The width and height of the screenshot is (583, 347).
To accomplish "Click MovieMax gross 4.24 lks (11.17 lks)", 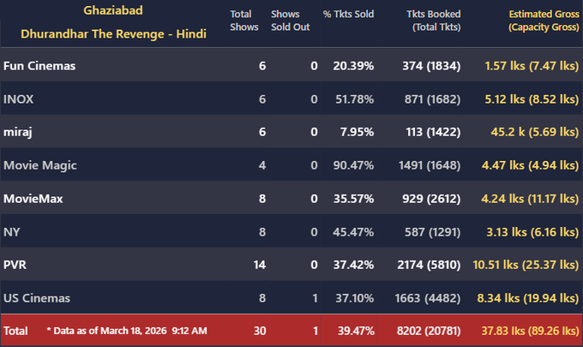I will [530, 199].
